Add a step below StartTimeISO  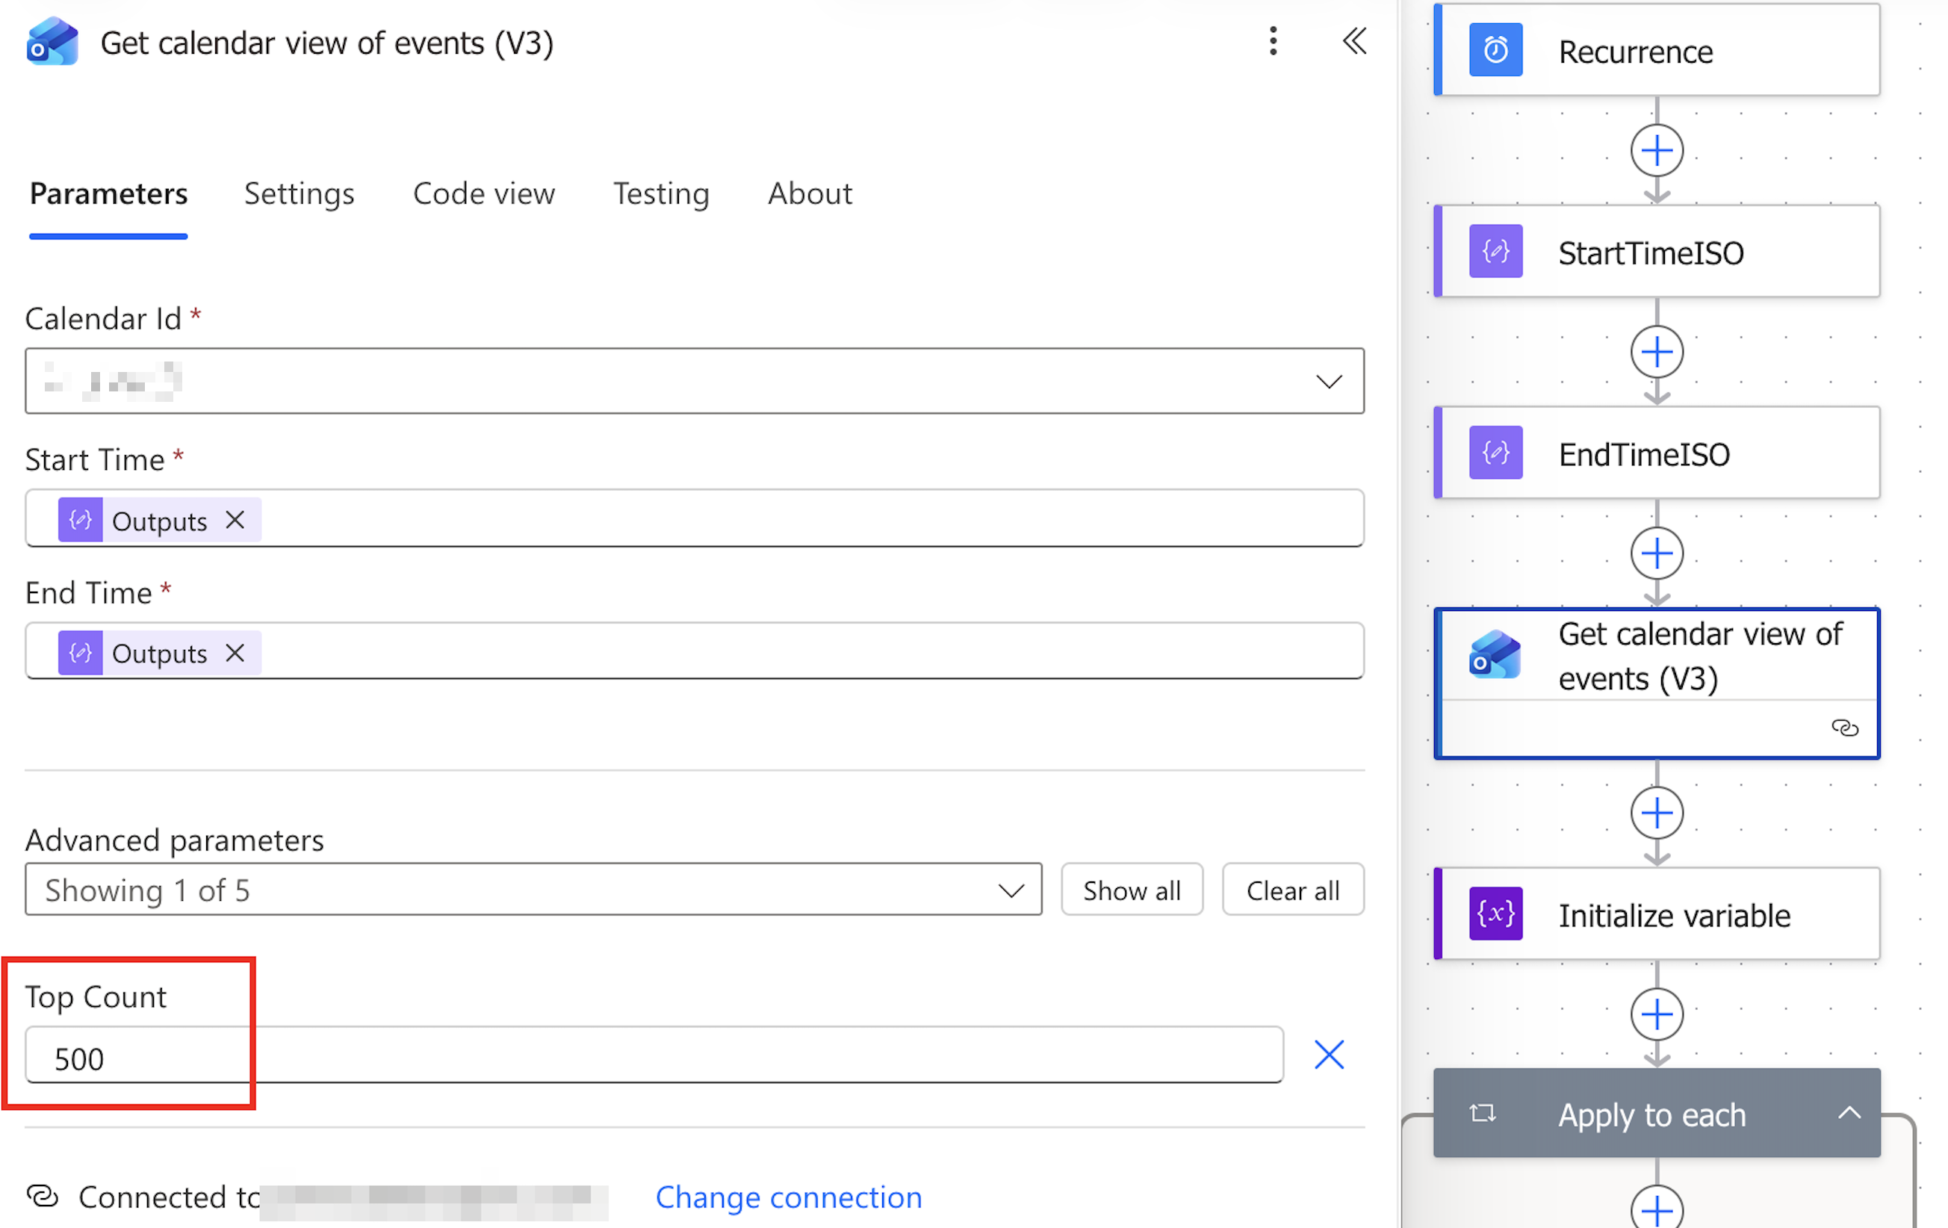click(x=1657, y=352)
